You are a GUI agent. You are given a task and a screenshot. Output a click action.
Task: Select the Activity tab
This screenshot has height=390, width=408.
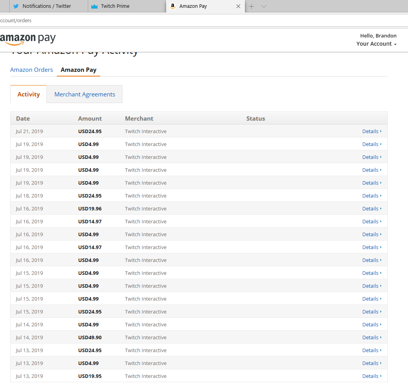pos(28,94)
